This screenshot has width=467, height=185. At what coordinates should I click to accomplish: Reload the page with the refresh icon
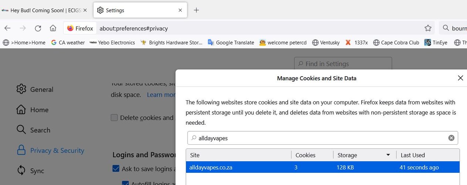tap(38, 28)
